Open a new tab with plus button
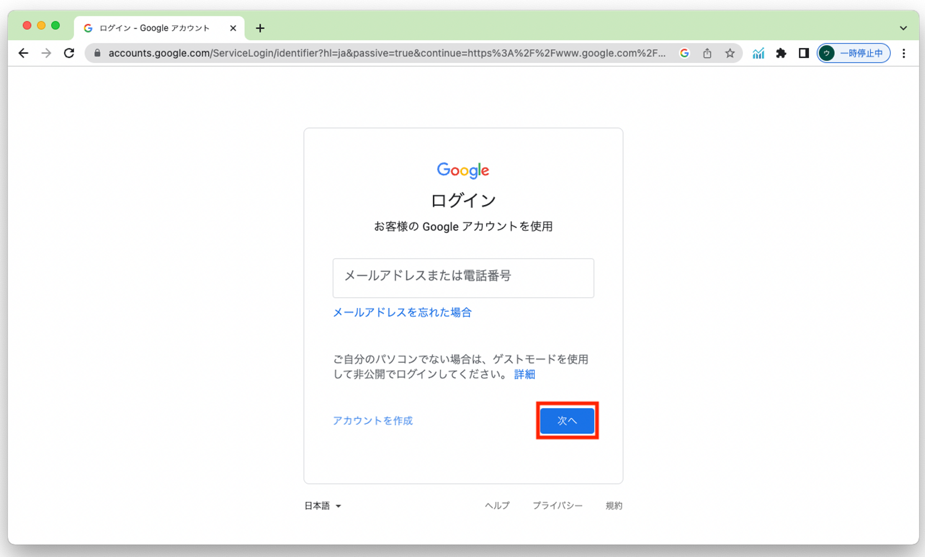This screenshot has width=925, height=557. (260, 28)
